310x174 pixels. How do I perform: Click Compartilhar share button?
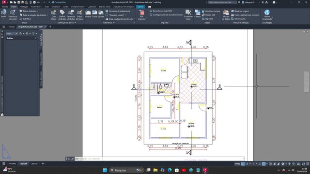point(59,2)
